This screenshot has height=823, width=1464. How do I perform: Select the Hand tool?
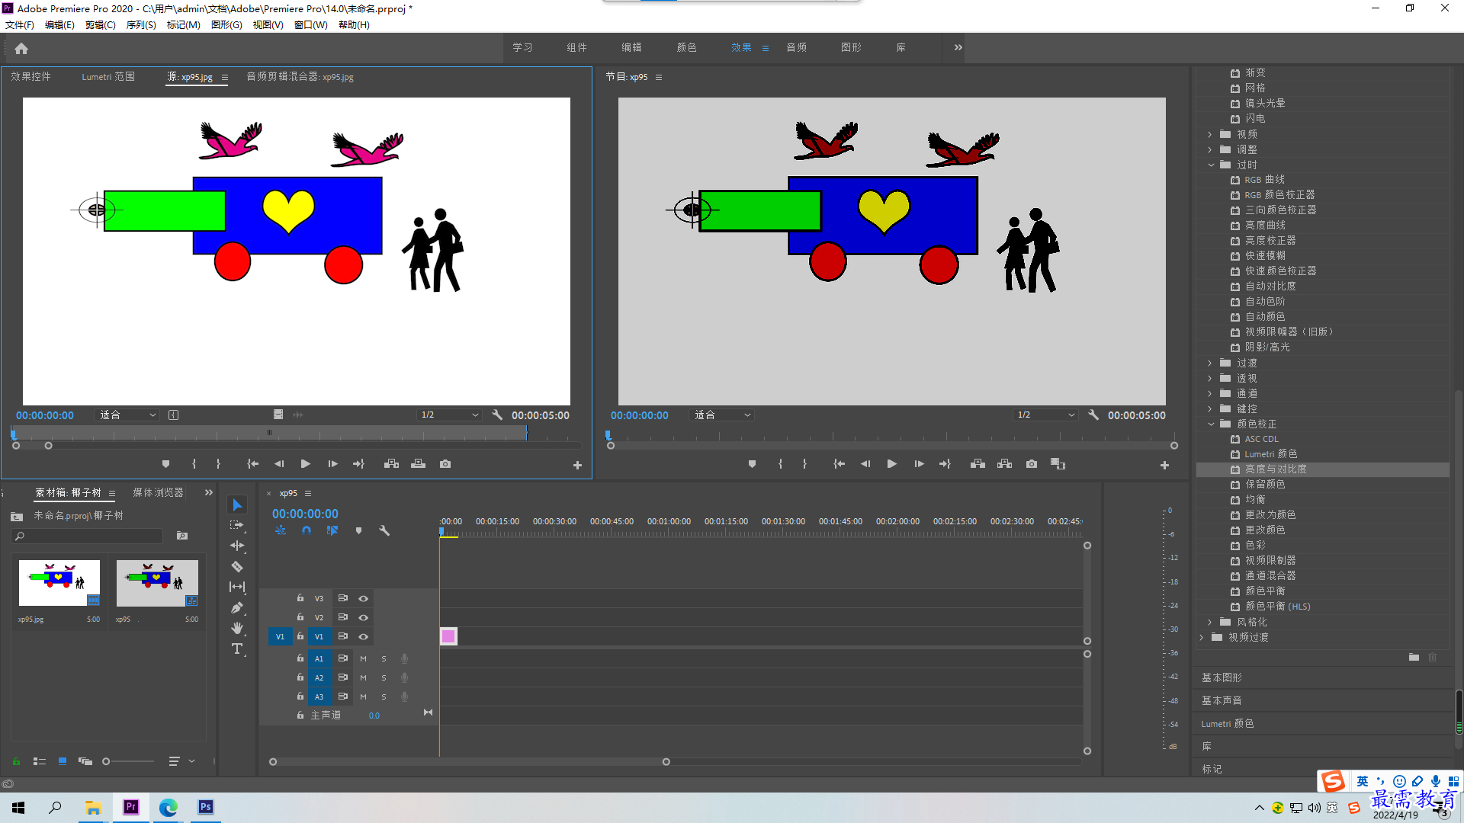coord(237,628)
